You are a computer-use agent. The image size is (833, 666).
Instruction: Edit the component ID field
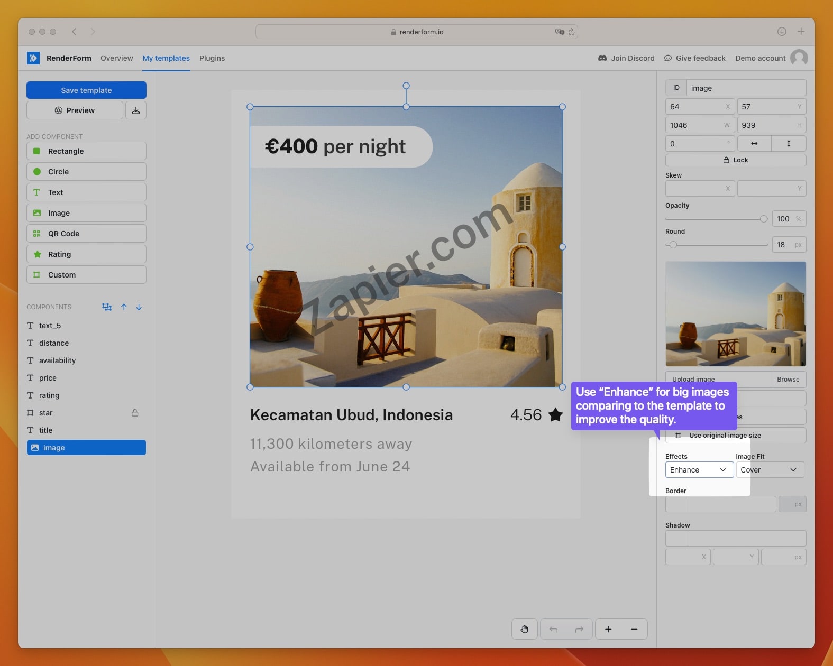click(746, 88)
